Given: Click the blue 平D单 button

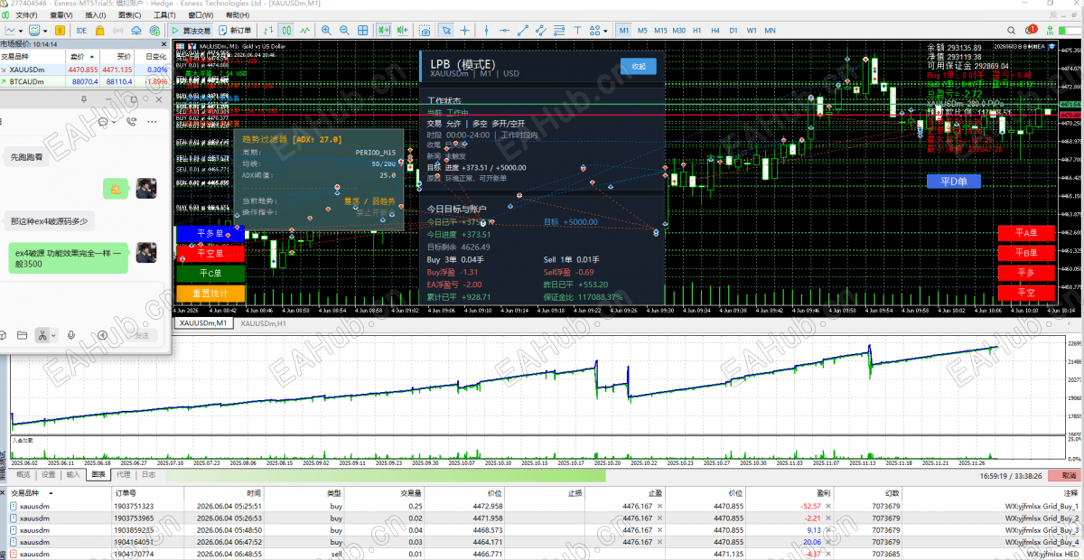Looking at the screenshot, I should pos(953,181).
